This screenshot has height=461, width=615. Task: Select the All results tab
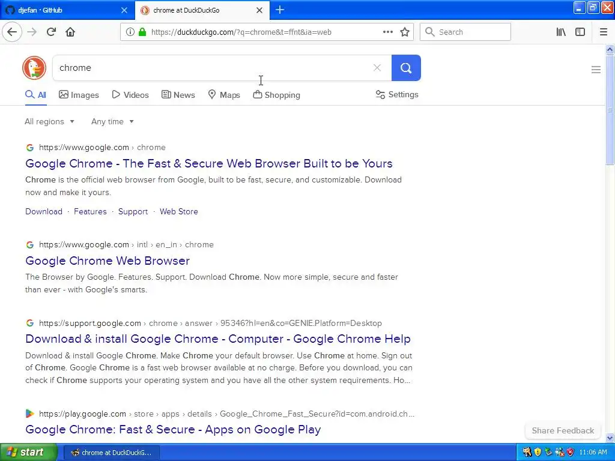(35, 95)
